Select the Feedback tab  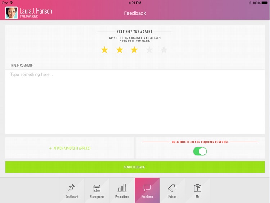click(x=147, y=190)
